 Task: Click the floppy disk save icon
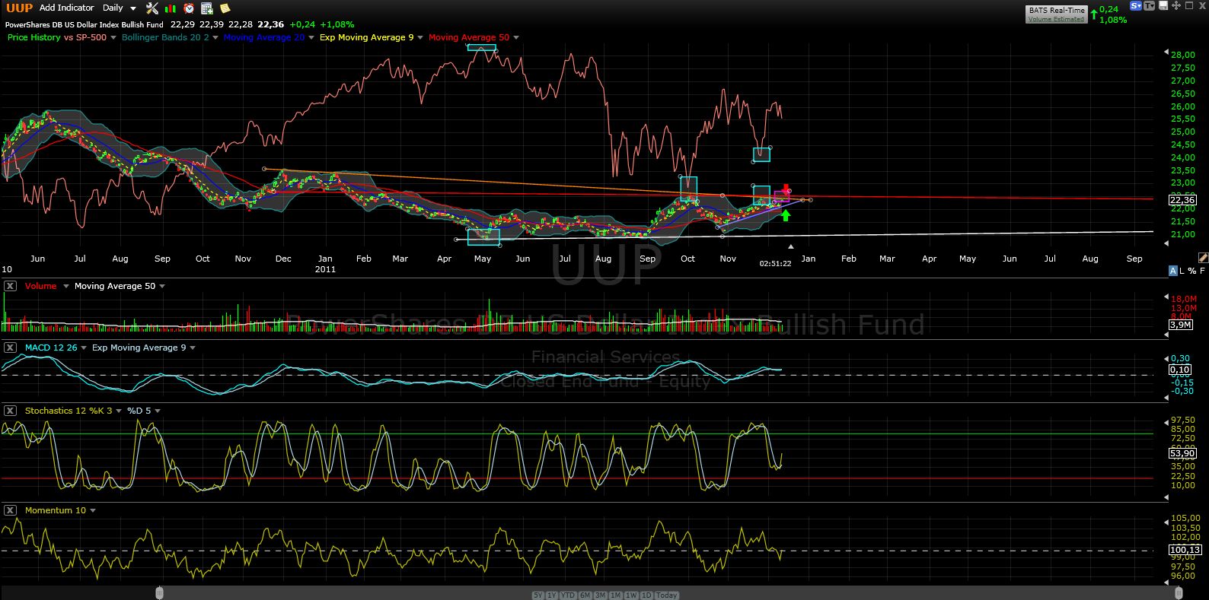click(1163, 6)
